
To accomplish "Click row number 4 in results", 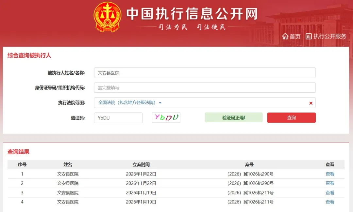I will [22, 202].
